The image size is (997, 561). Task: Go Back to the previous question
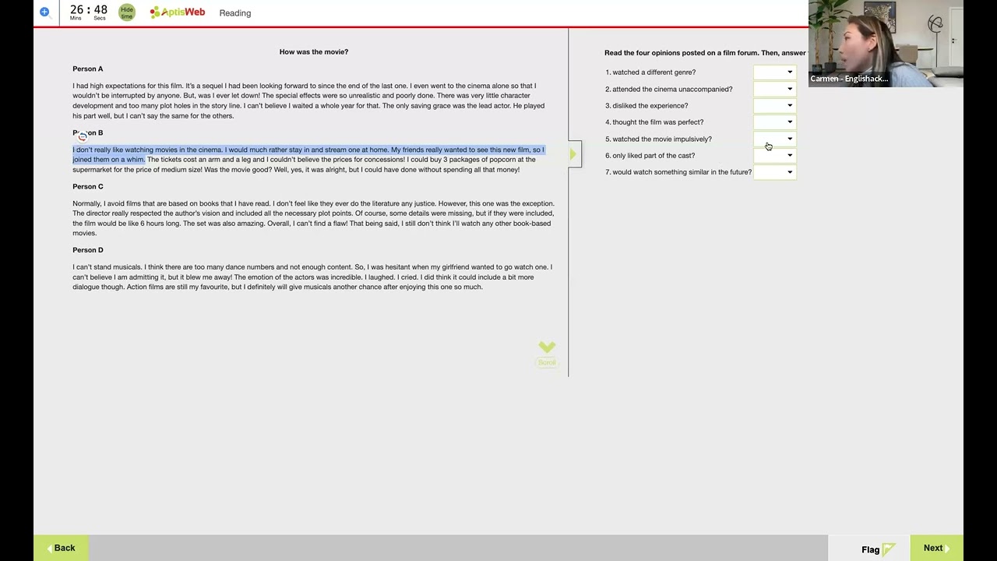[x=60, y=548]
